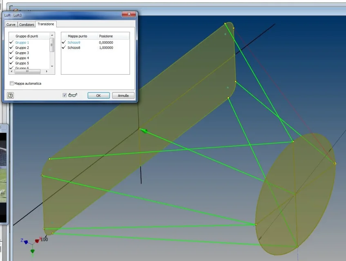Confirm the loft with OK
This screenshot has width=346, height=261.
click(98, 95)
